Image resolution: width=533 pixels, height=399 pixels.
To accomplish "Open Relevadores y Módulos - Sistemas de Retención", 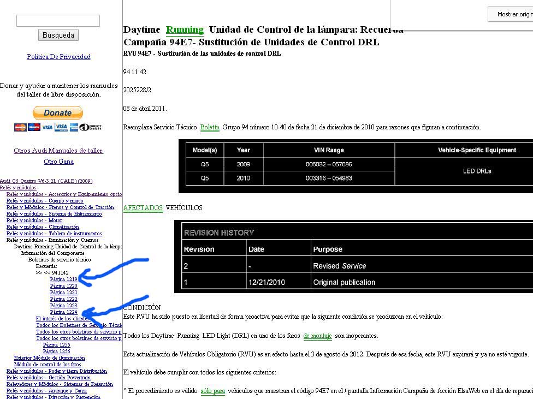I will (60, 384).
